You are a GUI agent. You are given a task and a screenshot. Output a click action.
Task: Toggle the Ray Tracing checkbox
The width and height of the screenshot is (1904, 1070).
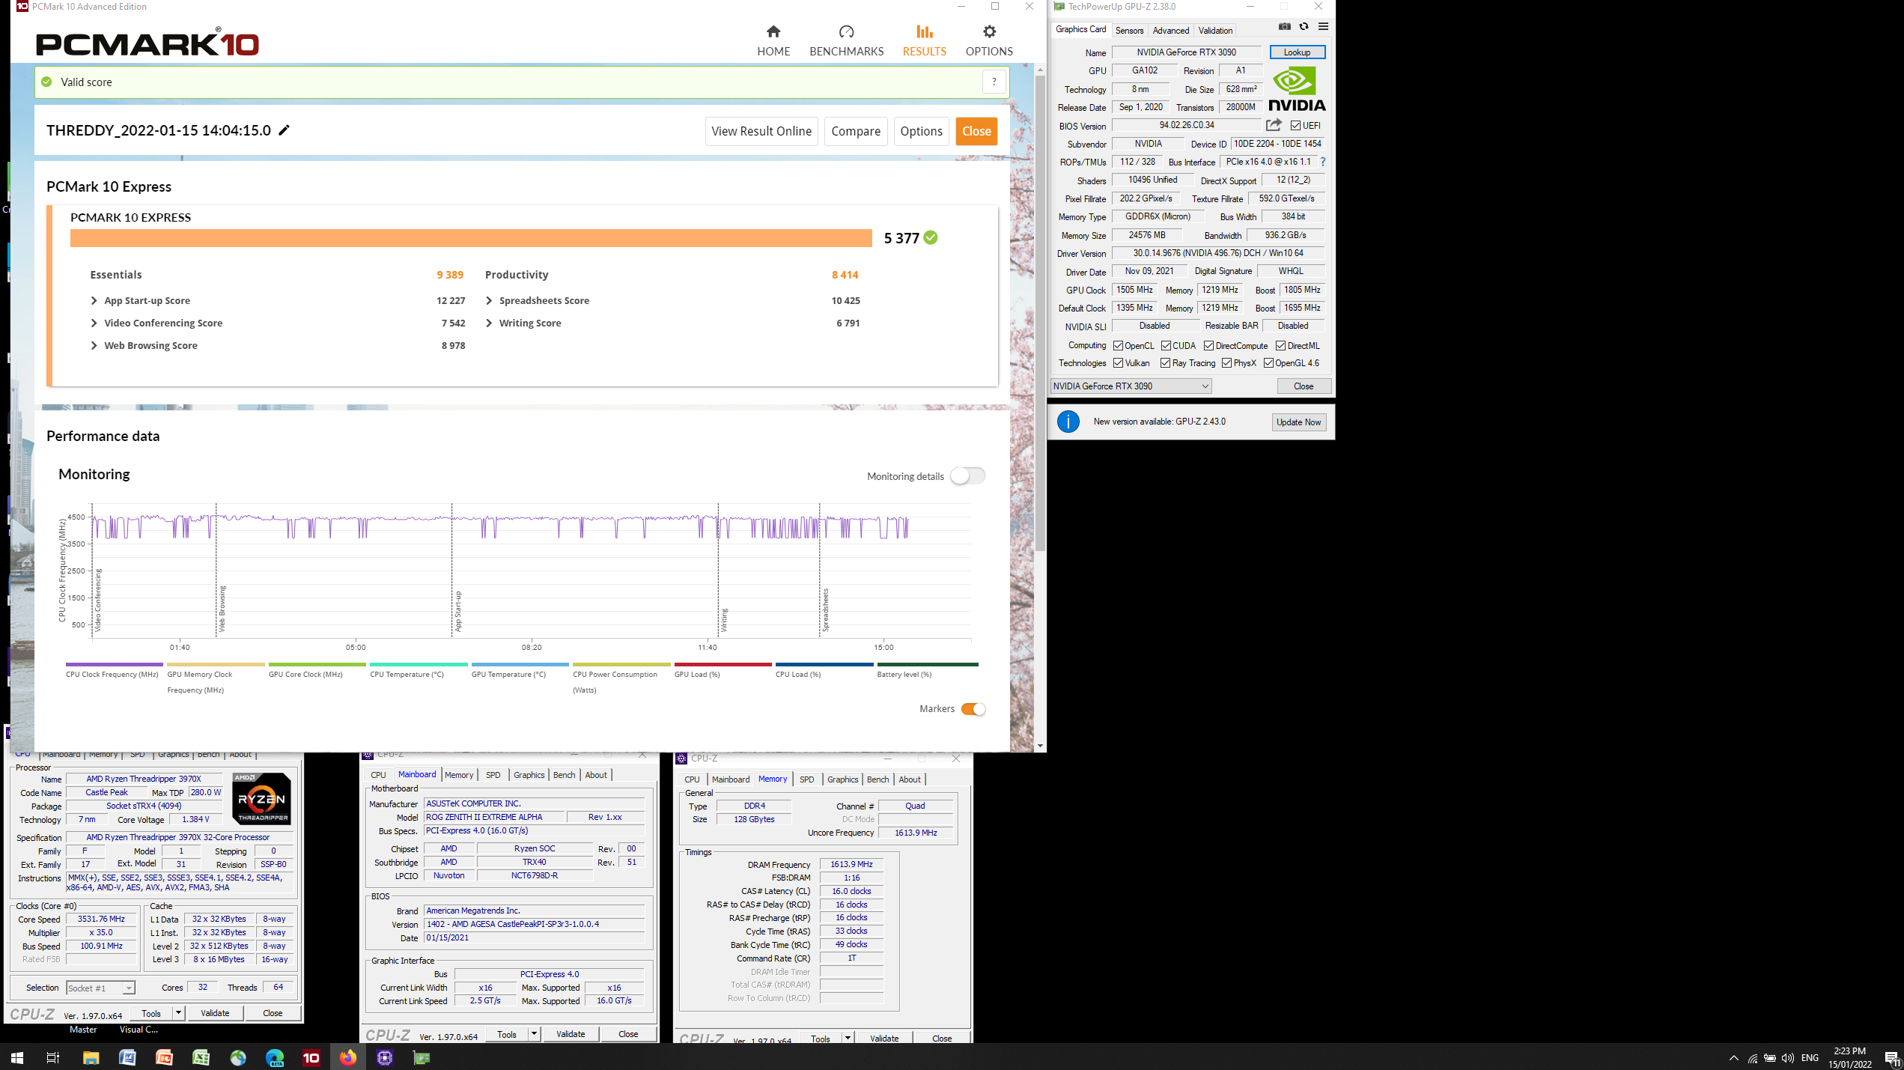(1165, 363)
